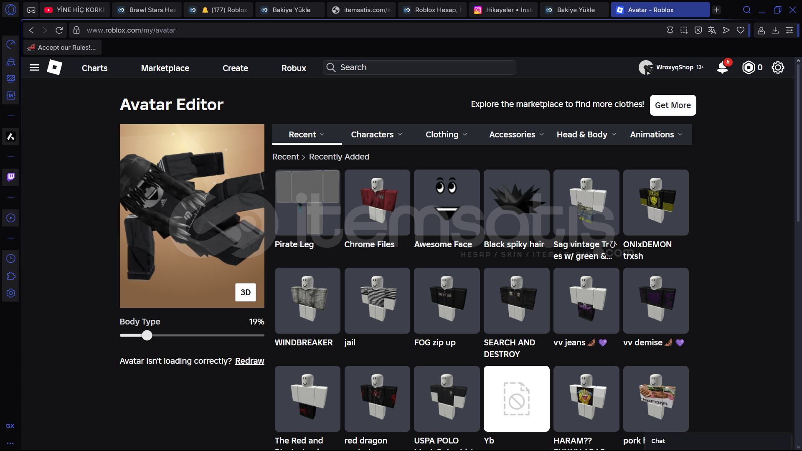Toggle the 3D avatar view
This screenshot has width=802, height=451.
pos(246,292)
